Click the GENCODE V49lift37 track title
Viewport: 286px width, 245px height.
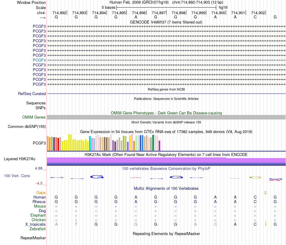(166, 22)
